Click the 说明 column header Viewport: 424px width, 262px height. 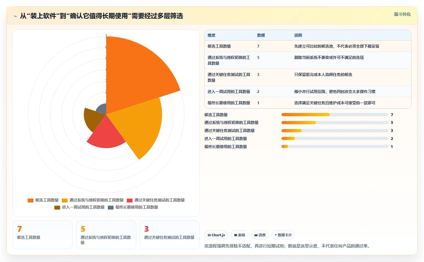point(298,35)
